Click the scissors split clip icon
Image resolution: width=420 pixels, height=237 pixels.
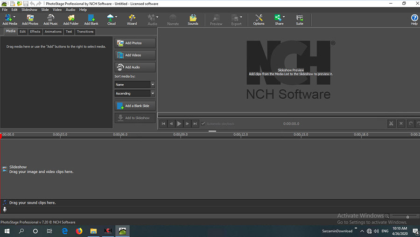click(392, 123)
